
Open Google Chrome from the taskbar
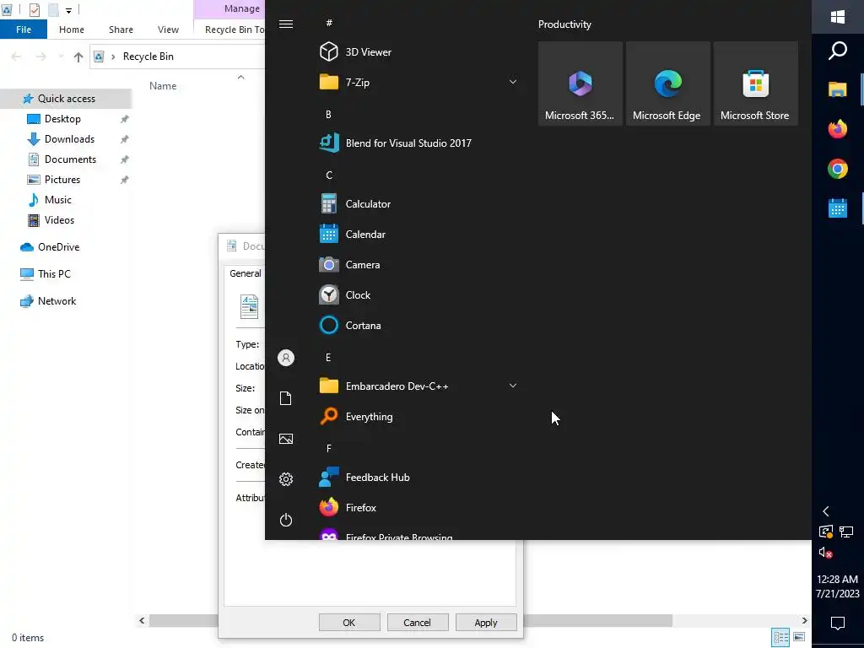pos(838,169)
